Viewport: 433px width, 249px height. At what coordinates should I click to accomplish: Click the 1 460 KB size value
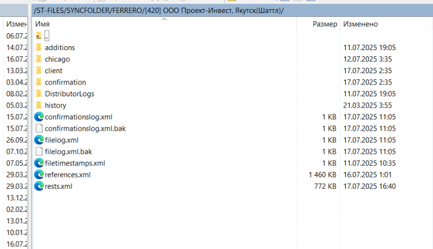click(x=322, y=175)
